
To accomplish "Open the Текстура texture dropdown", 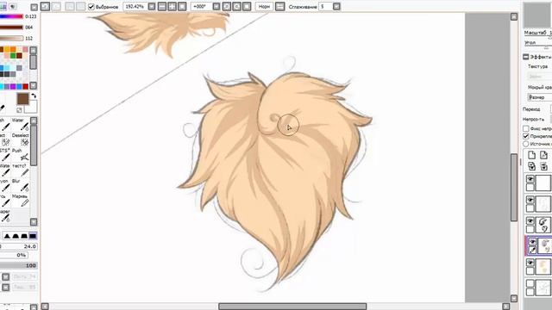I will coord(539,76).
